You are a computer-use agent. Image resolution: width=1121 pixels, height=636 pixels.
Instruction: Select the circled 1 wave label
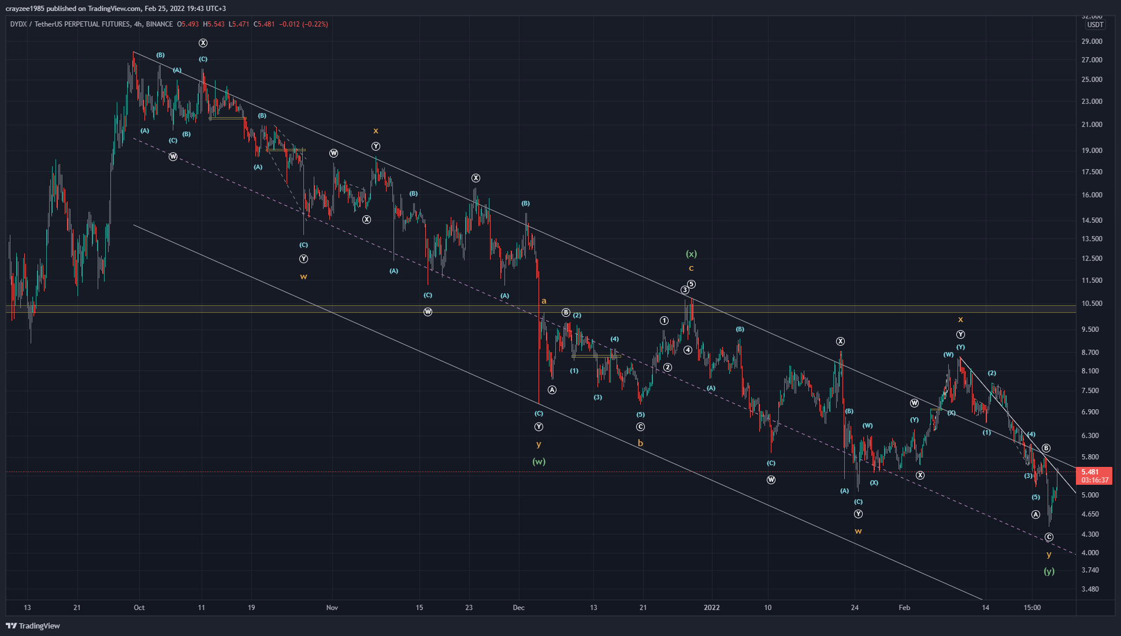point(665,320)
